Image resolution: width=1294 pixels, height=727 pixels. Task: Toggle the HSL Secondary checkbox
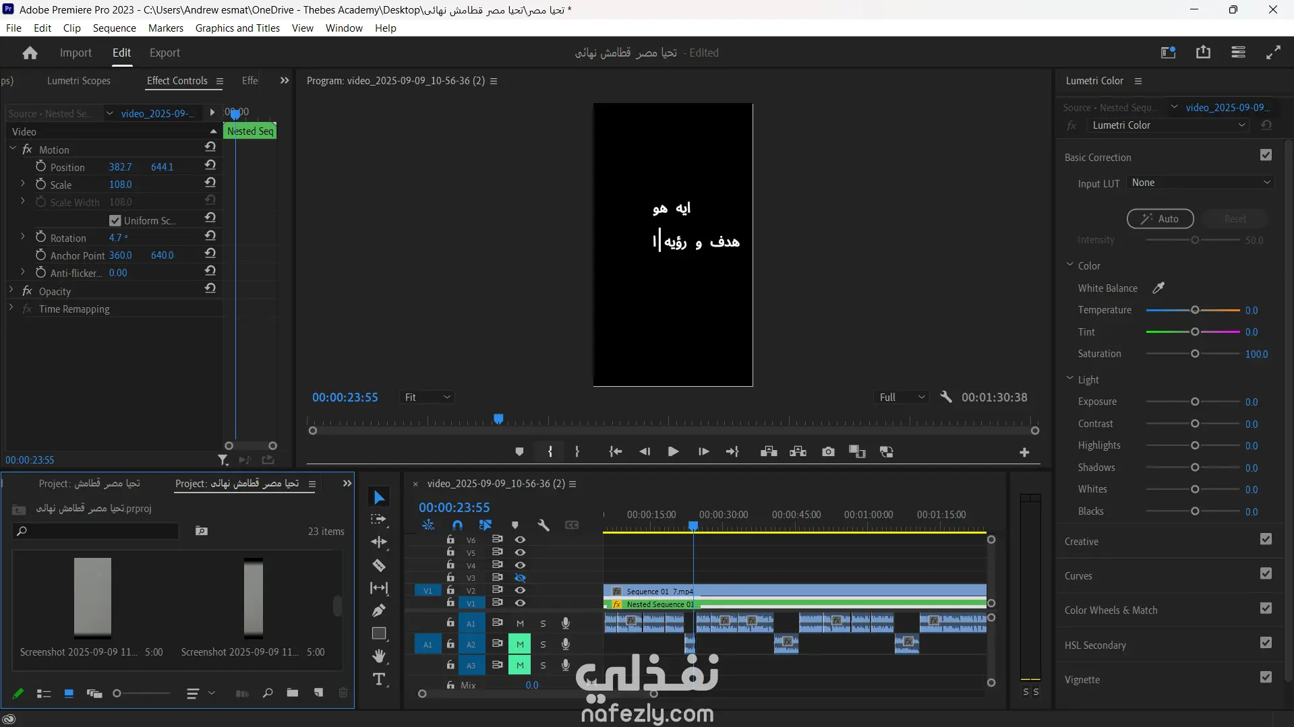coord(1266,643)
